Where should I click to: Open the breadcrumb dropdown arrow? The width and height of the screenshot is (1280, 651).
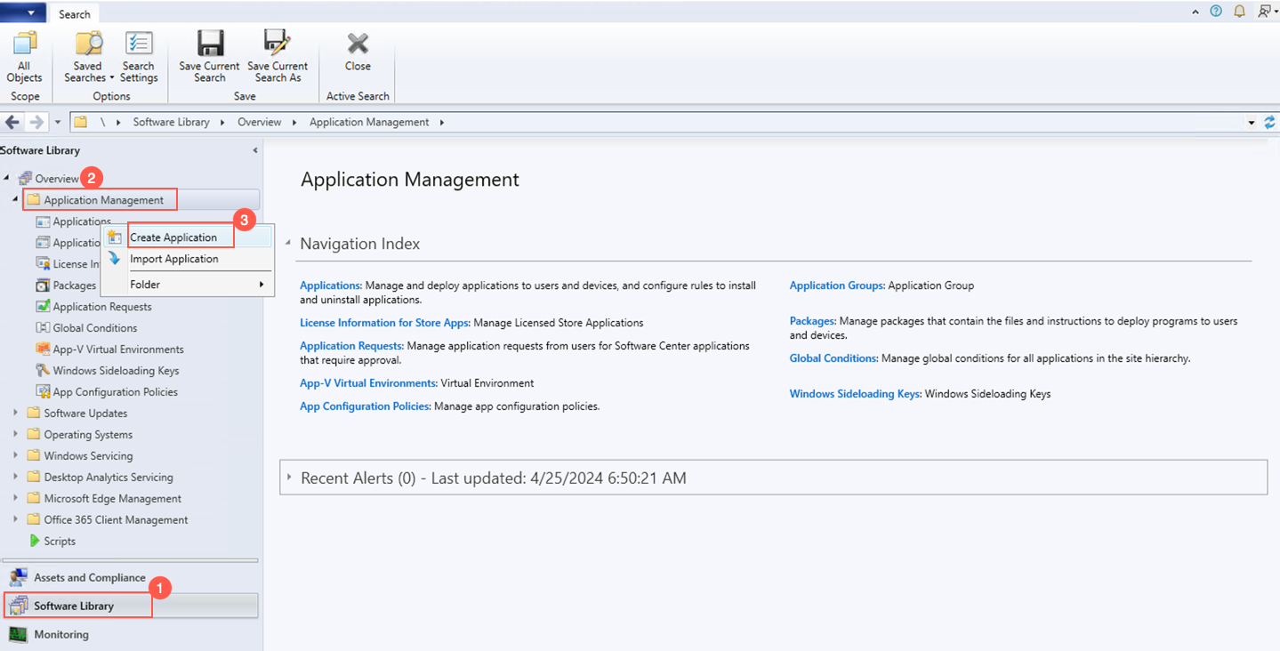point(1251,122)
